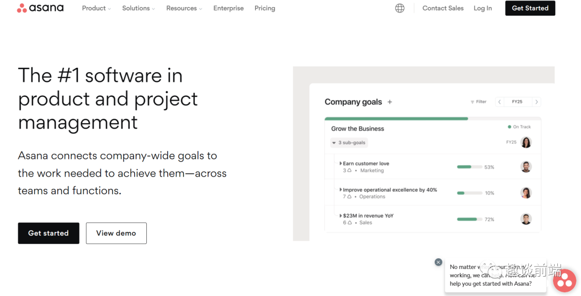The image size is (581, 296).
Task: Close the chat popup message
Action: pos(438,262)
